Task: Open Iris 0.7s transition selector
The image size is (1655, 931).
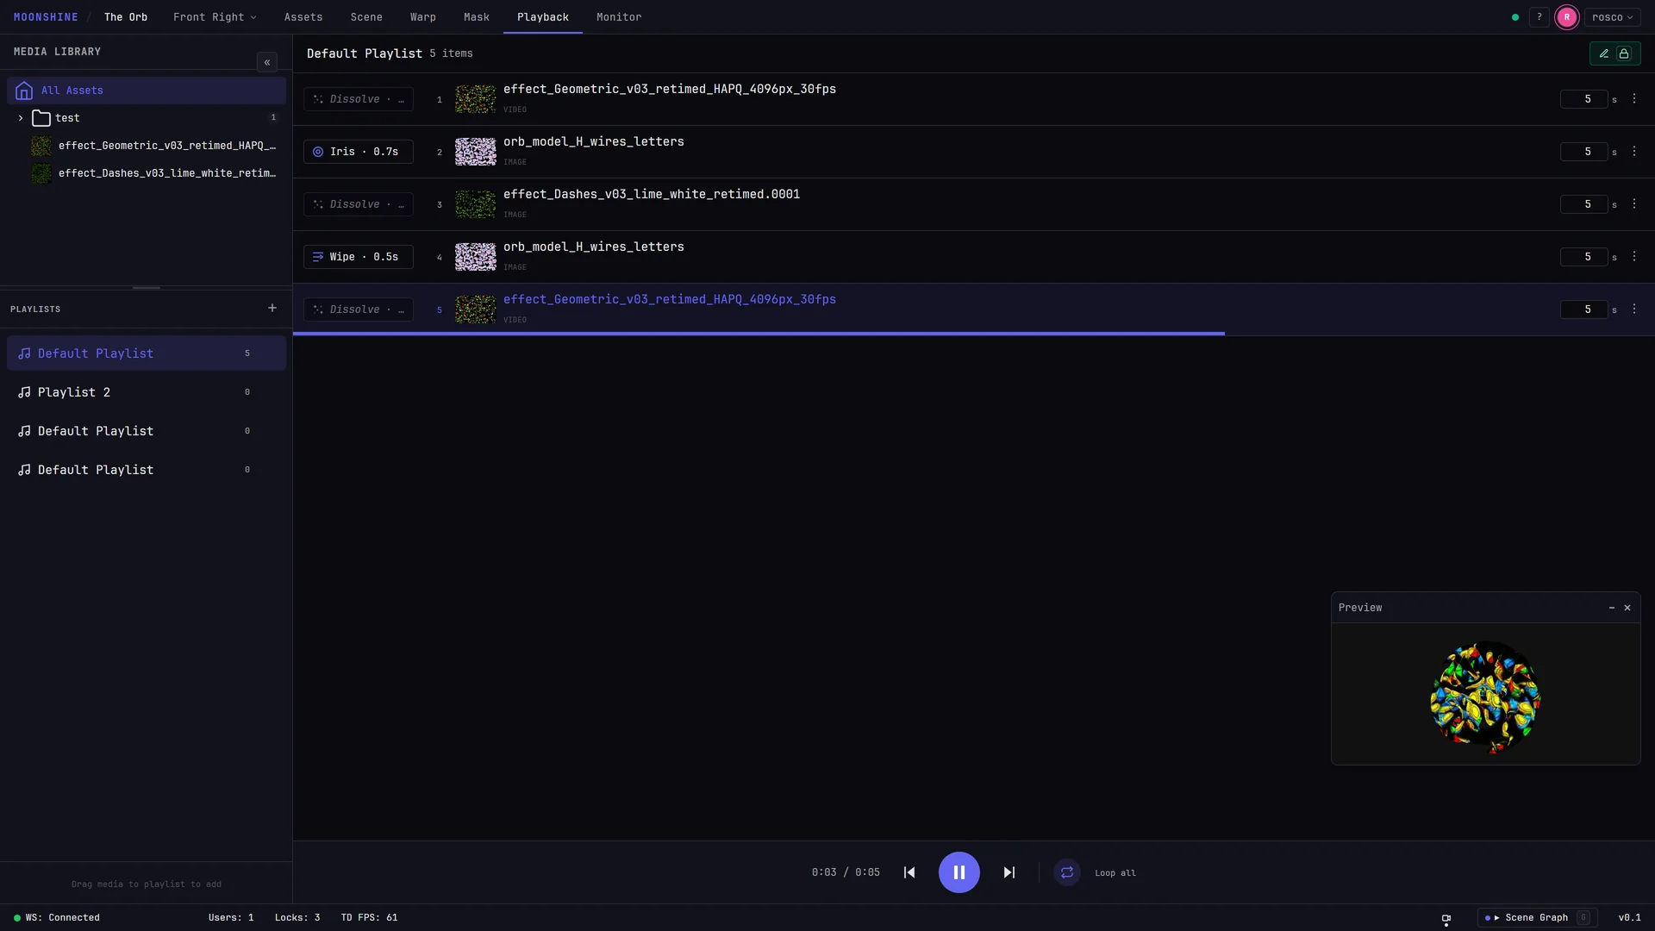Action: point(359,152)
